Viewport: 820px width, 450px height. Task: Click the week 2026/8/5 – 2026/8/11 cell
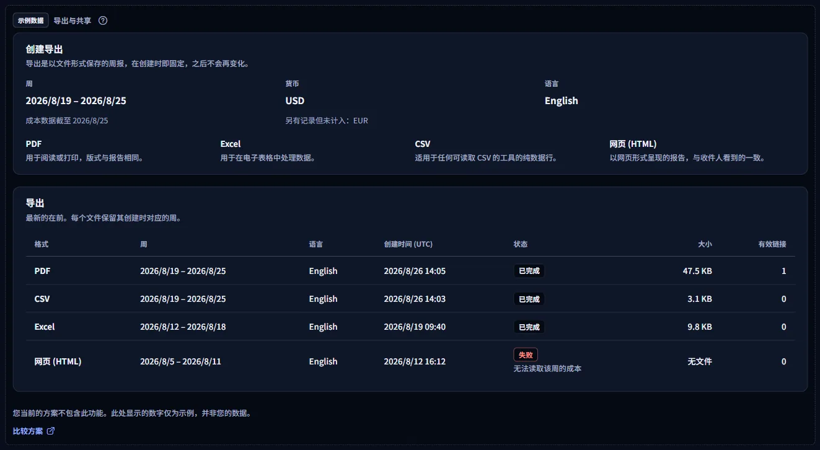tap(180, 361)
